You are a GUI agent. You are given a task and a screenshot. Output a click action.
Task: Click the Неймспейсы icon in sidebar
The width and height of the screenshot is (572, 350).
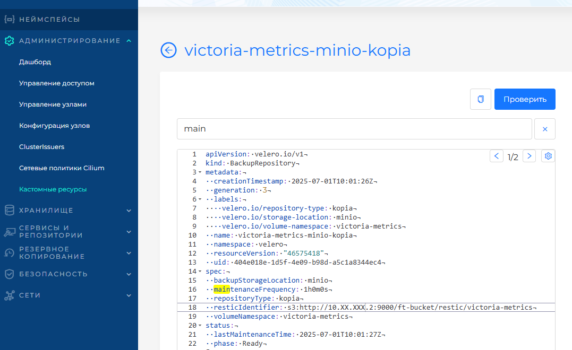[9, 20]
